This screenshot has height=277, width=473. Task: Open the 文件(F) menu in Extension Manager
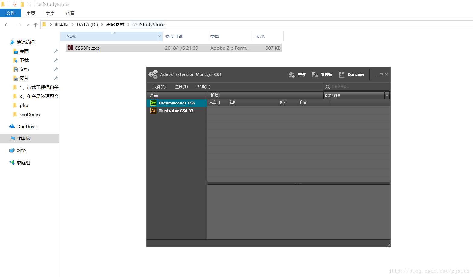pos(160,87)
